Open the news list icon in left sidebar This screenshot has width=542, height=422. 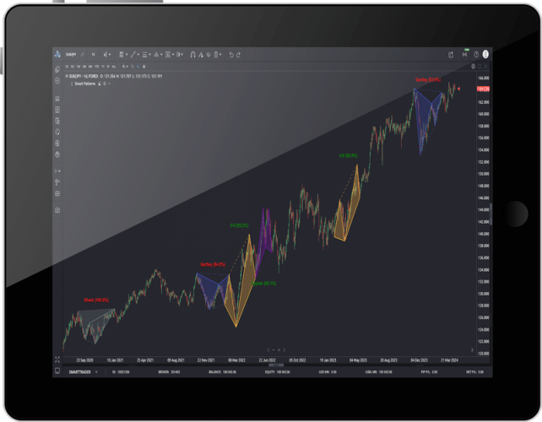point(57,110)
